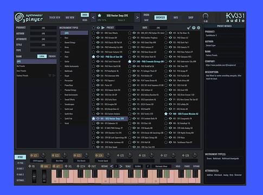The height and width of the screenshot is (195, 263).
Task: Open the PRODUCT filter dropdown
Action: click(x=43, y=28)
